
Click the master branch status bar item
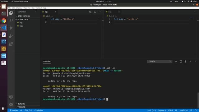coord(14,110)
